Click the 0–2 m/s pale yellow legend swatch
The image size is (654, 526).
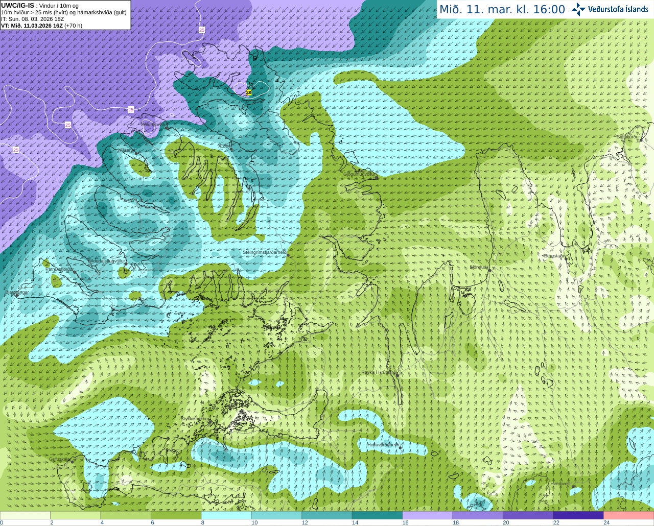click(25, 515)
